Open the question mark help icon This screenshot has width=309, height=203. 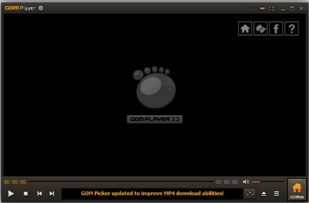coord(292,29)
